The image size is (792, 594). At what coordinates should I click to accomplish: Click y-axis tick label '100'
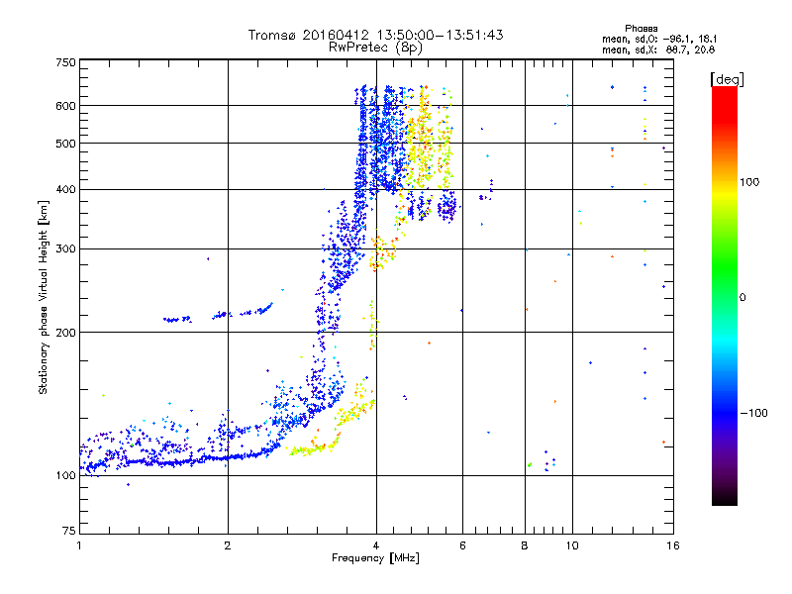point(65,476)
